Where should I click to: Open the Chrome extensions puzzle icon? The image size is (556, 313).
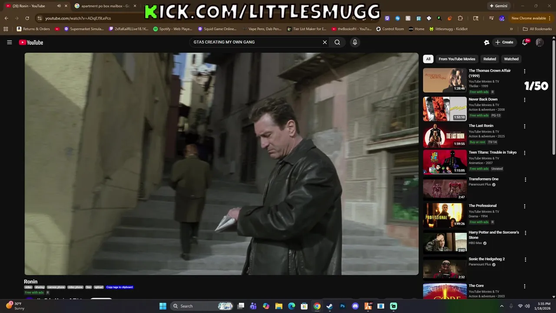(x=460, y=18)
